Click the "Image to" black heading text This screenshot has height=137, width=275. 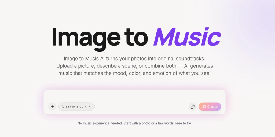click(100, 38)
